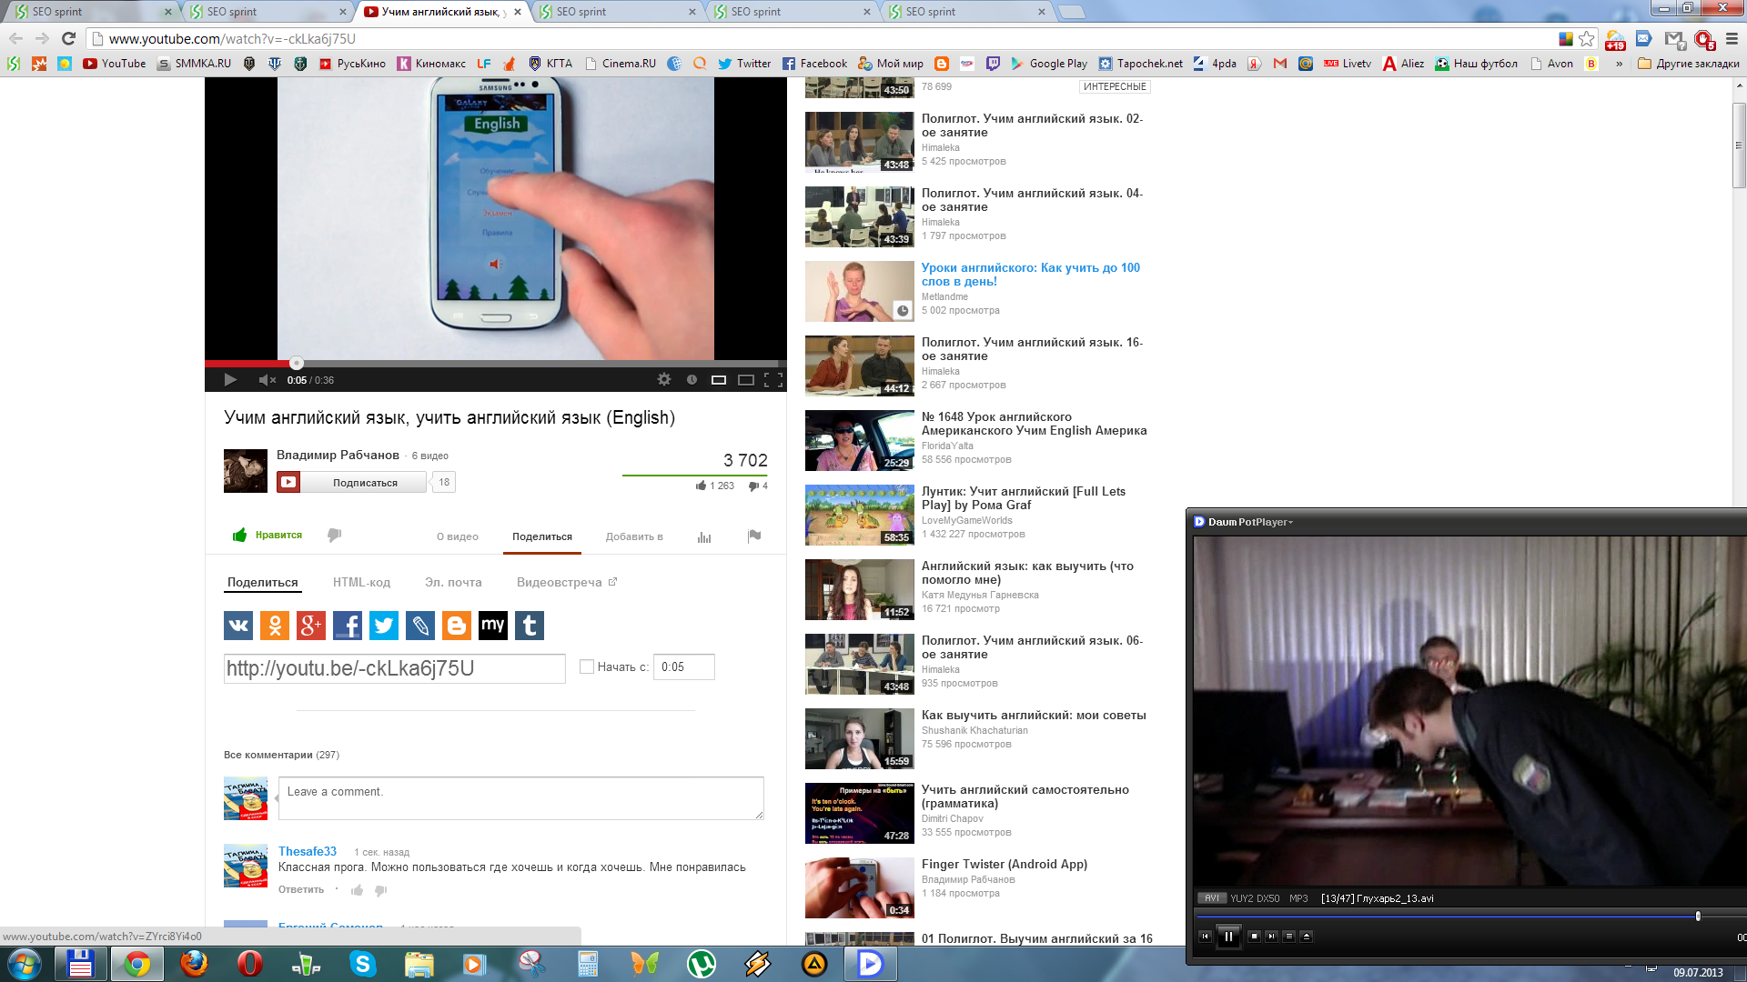Viewport: 1747px width, 982px height.
Task: Share video via Мой мир 'my' icon
Action: [x=493, y=626]
